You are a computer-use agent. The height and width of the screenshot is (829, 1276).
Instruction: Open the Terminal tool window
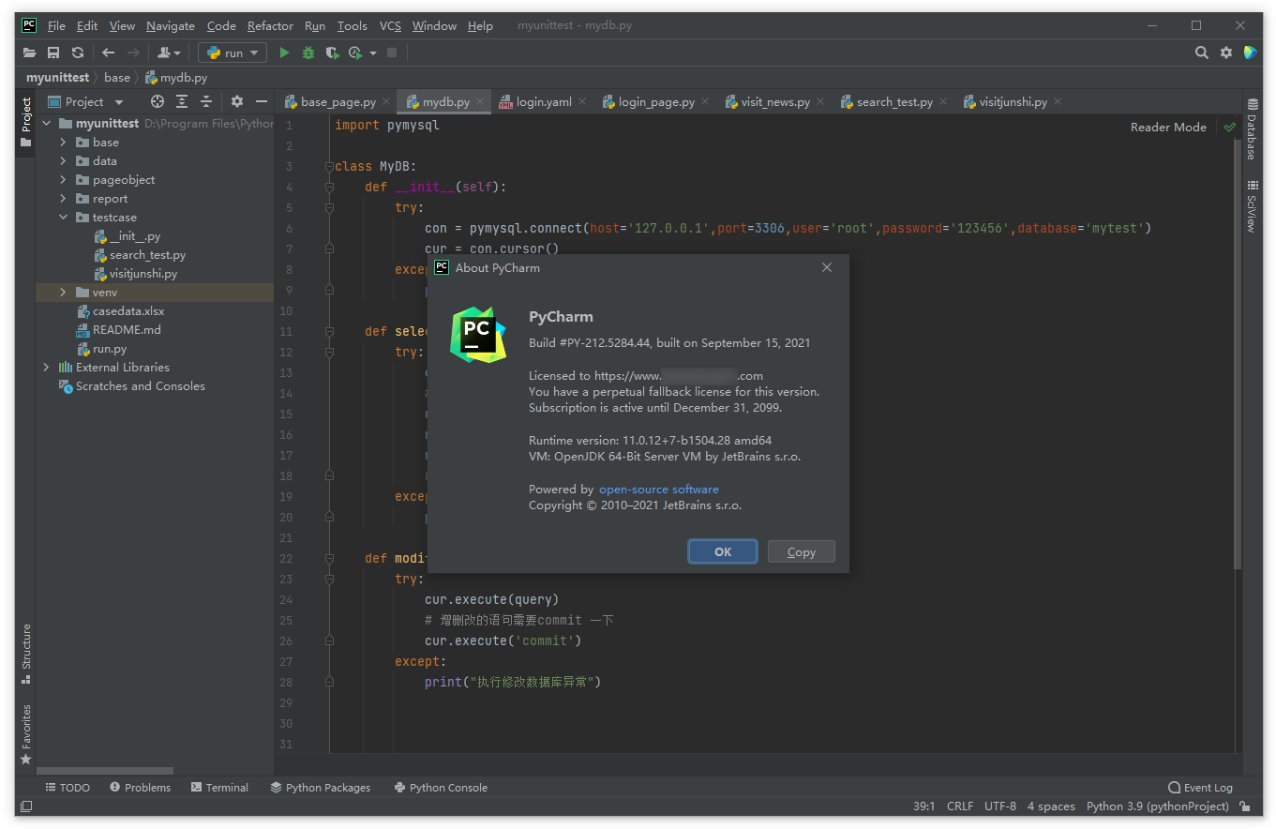click(x=219, y=788)
